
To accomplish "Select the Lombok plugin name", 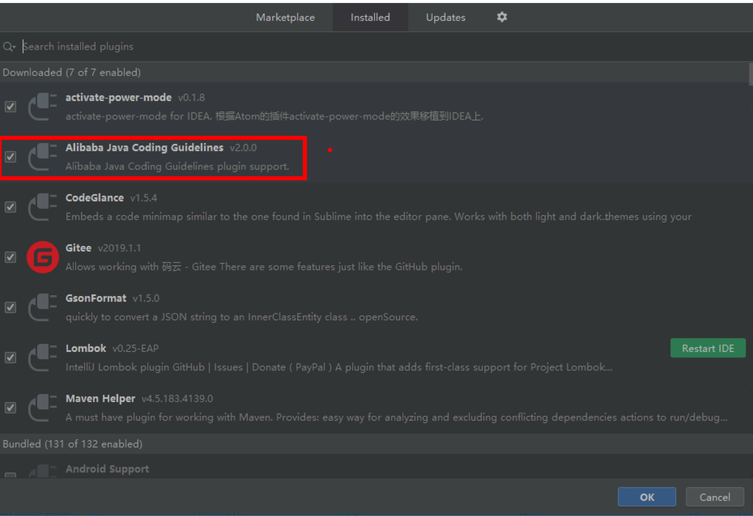I will 86,348.
